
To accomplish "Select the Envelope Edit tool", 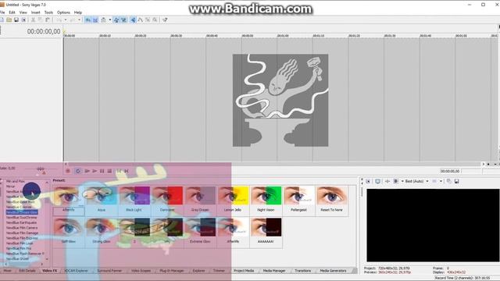I will 141,20.
